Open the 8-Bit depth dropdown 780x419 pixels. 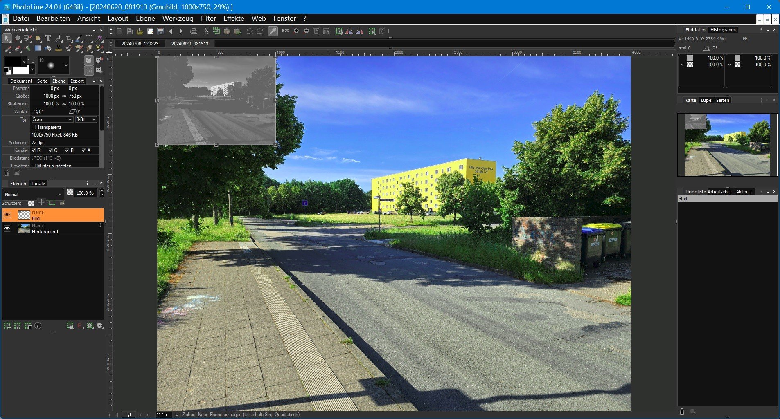pyautogui.click(x=86, y=119)
